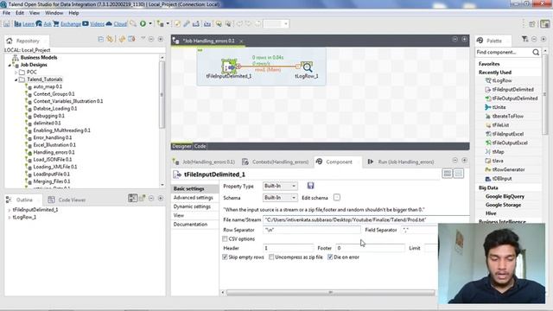Viewport: 553px width, 311px height.
Task: Select the tFileInputDelimited_1 component on canvas
Action: pyautogui.click(x=229, y=67)
